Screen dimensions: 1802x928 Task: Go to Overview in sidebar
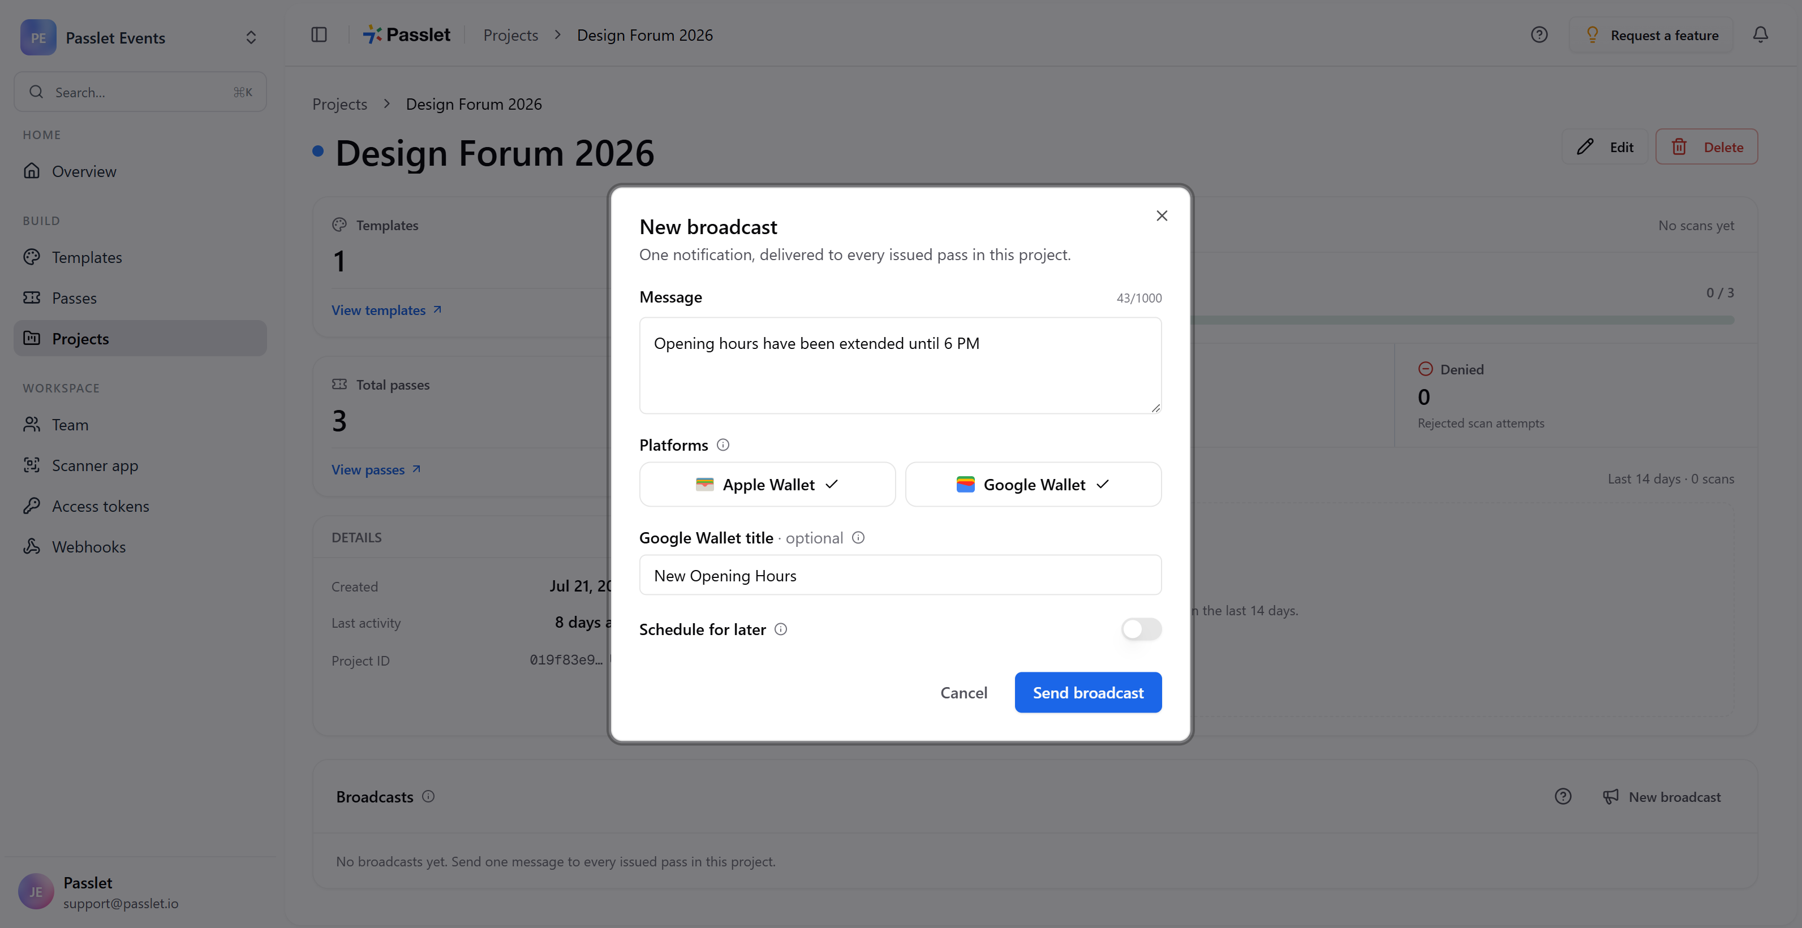140,171
